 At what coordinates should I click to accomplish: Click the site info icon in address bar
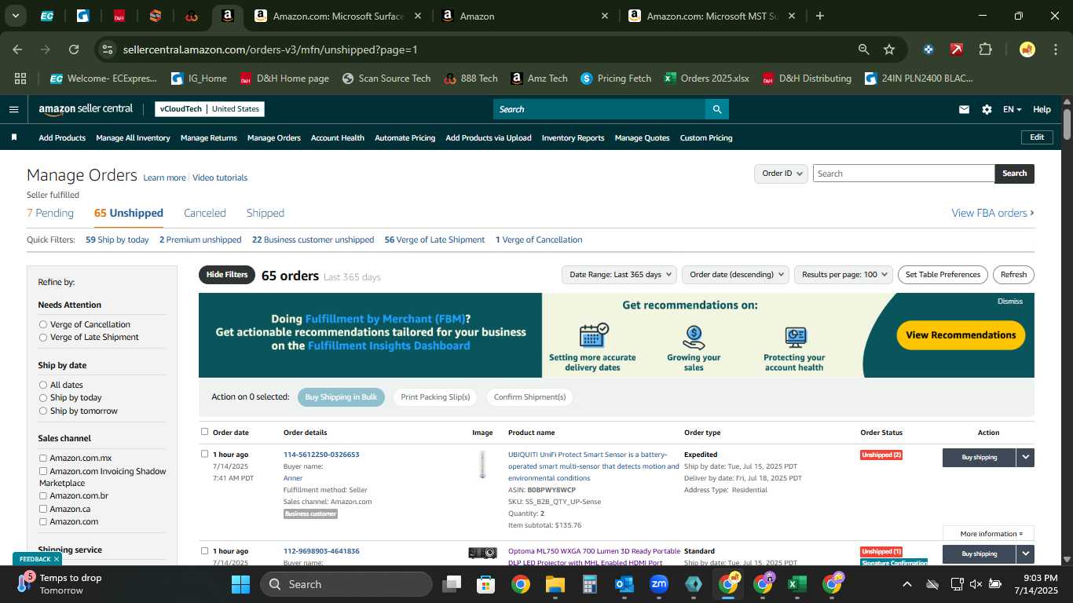click(108, 49)
